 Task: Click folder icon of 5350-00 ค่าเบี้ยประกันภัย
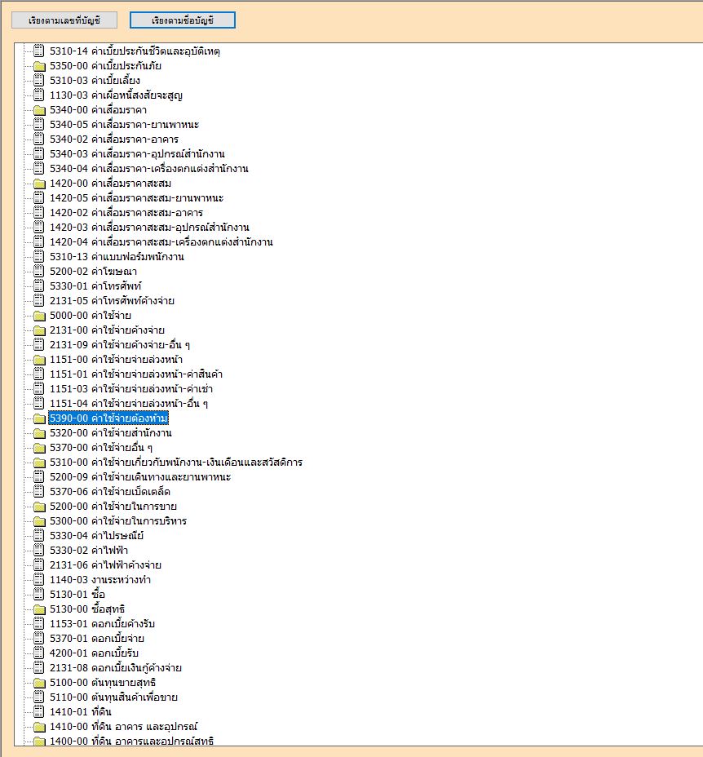[39, 66]
